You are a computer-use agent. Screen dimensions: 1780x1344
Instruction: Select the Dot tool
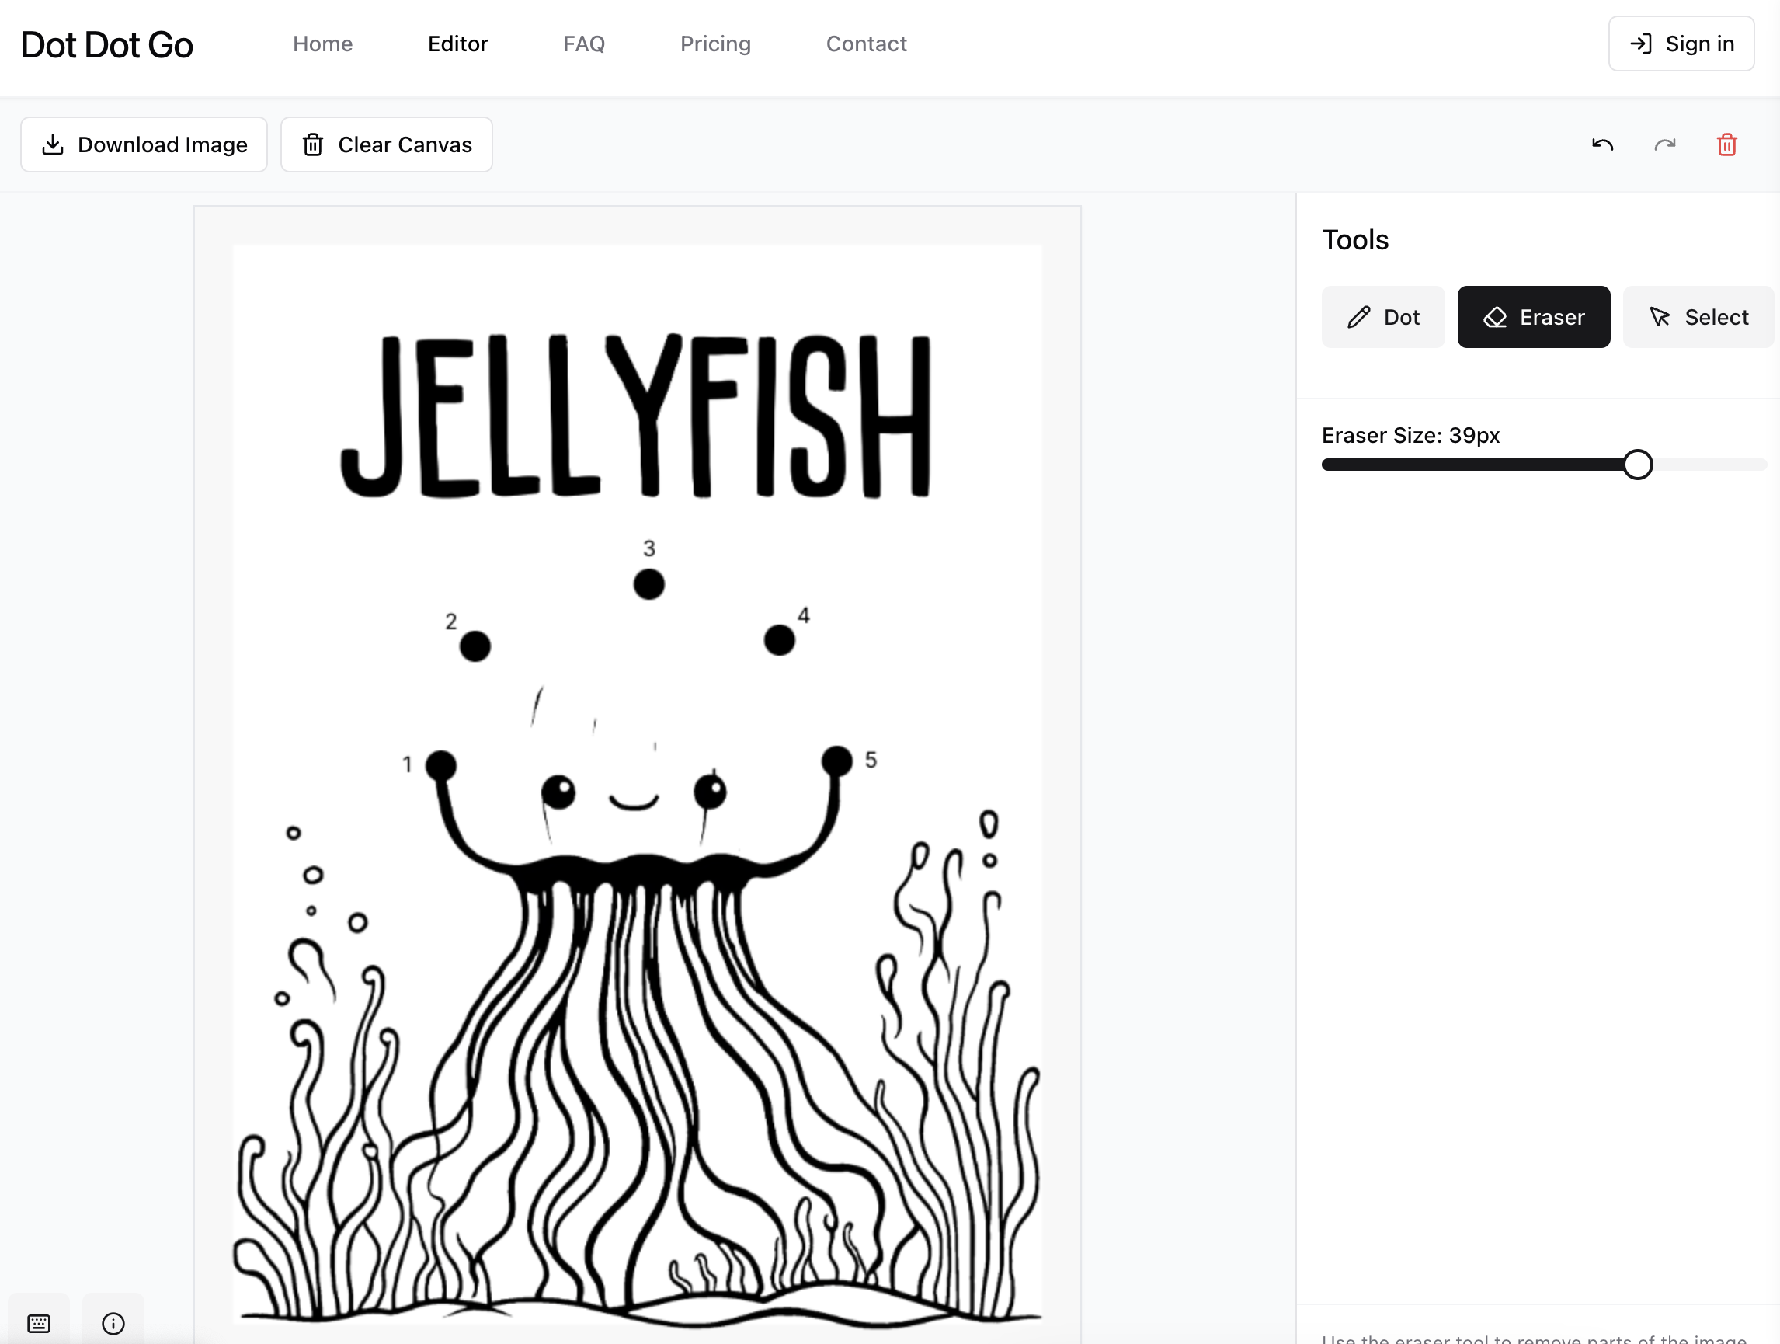pos(1382,316)
